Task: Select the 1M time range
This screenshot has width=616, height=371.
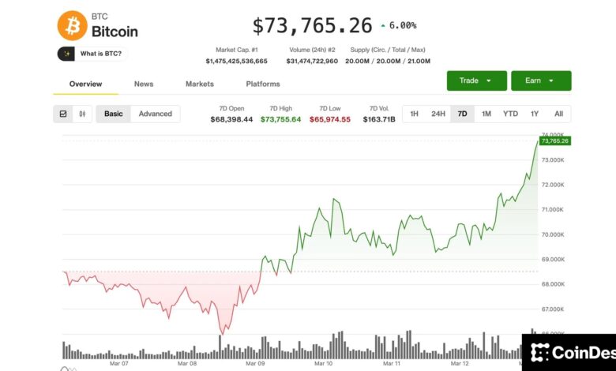Action: tap(486, 114)
